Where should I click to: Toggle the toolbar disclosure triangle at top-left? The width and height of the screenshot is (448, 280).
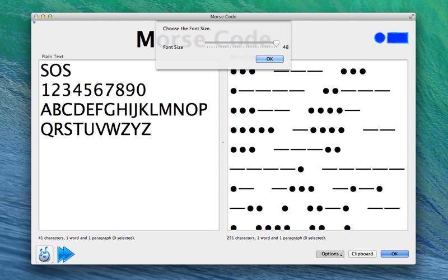pyautogui.click(x=34, y=23)
